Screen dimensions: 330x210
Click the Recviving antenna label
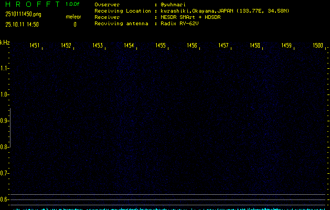[121, 24]
